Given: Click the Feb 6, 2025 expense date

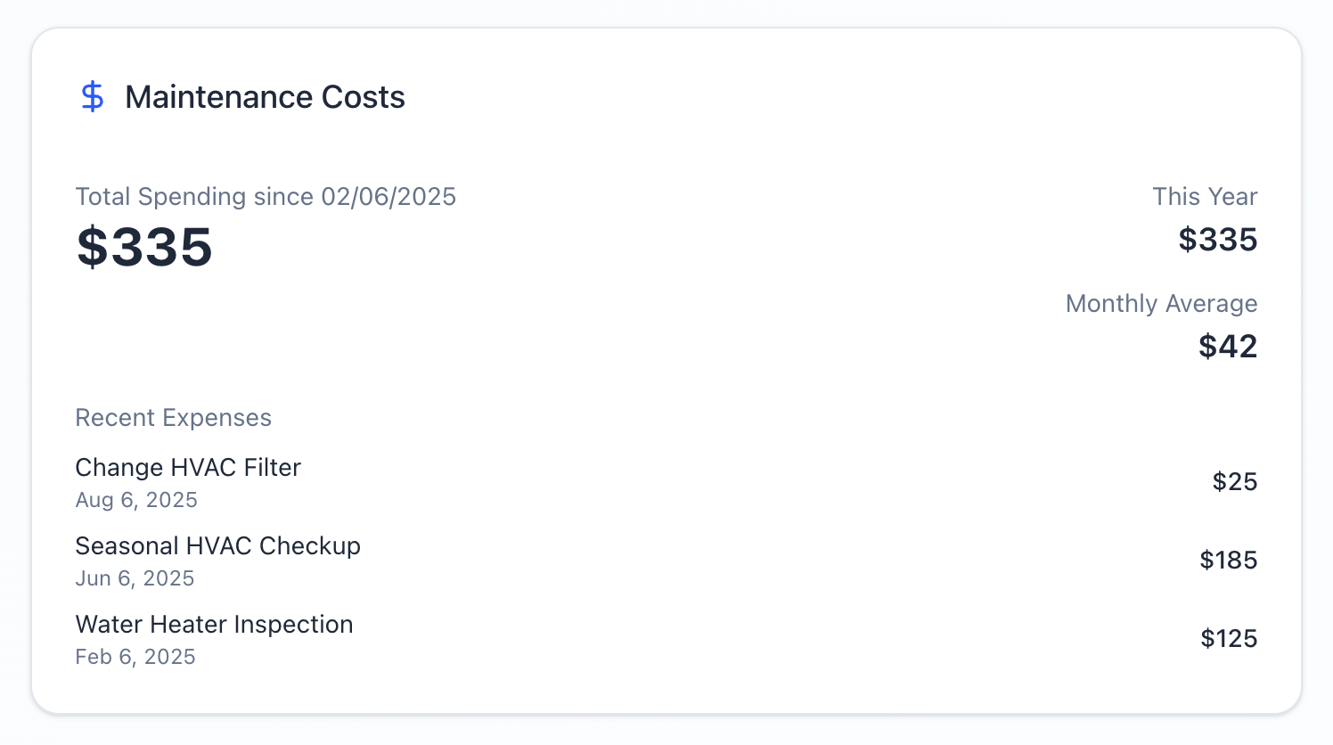Looking at the screenshot, I should (135, 657).
